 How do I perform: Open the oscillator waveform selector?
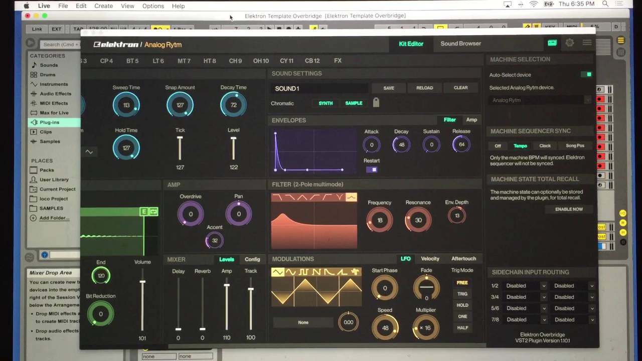coord(89,151)
